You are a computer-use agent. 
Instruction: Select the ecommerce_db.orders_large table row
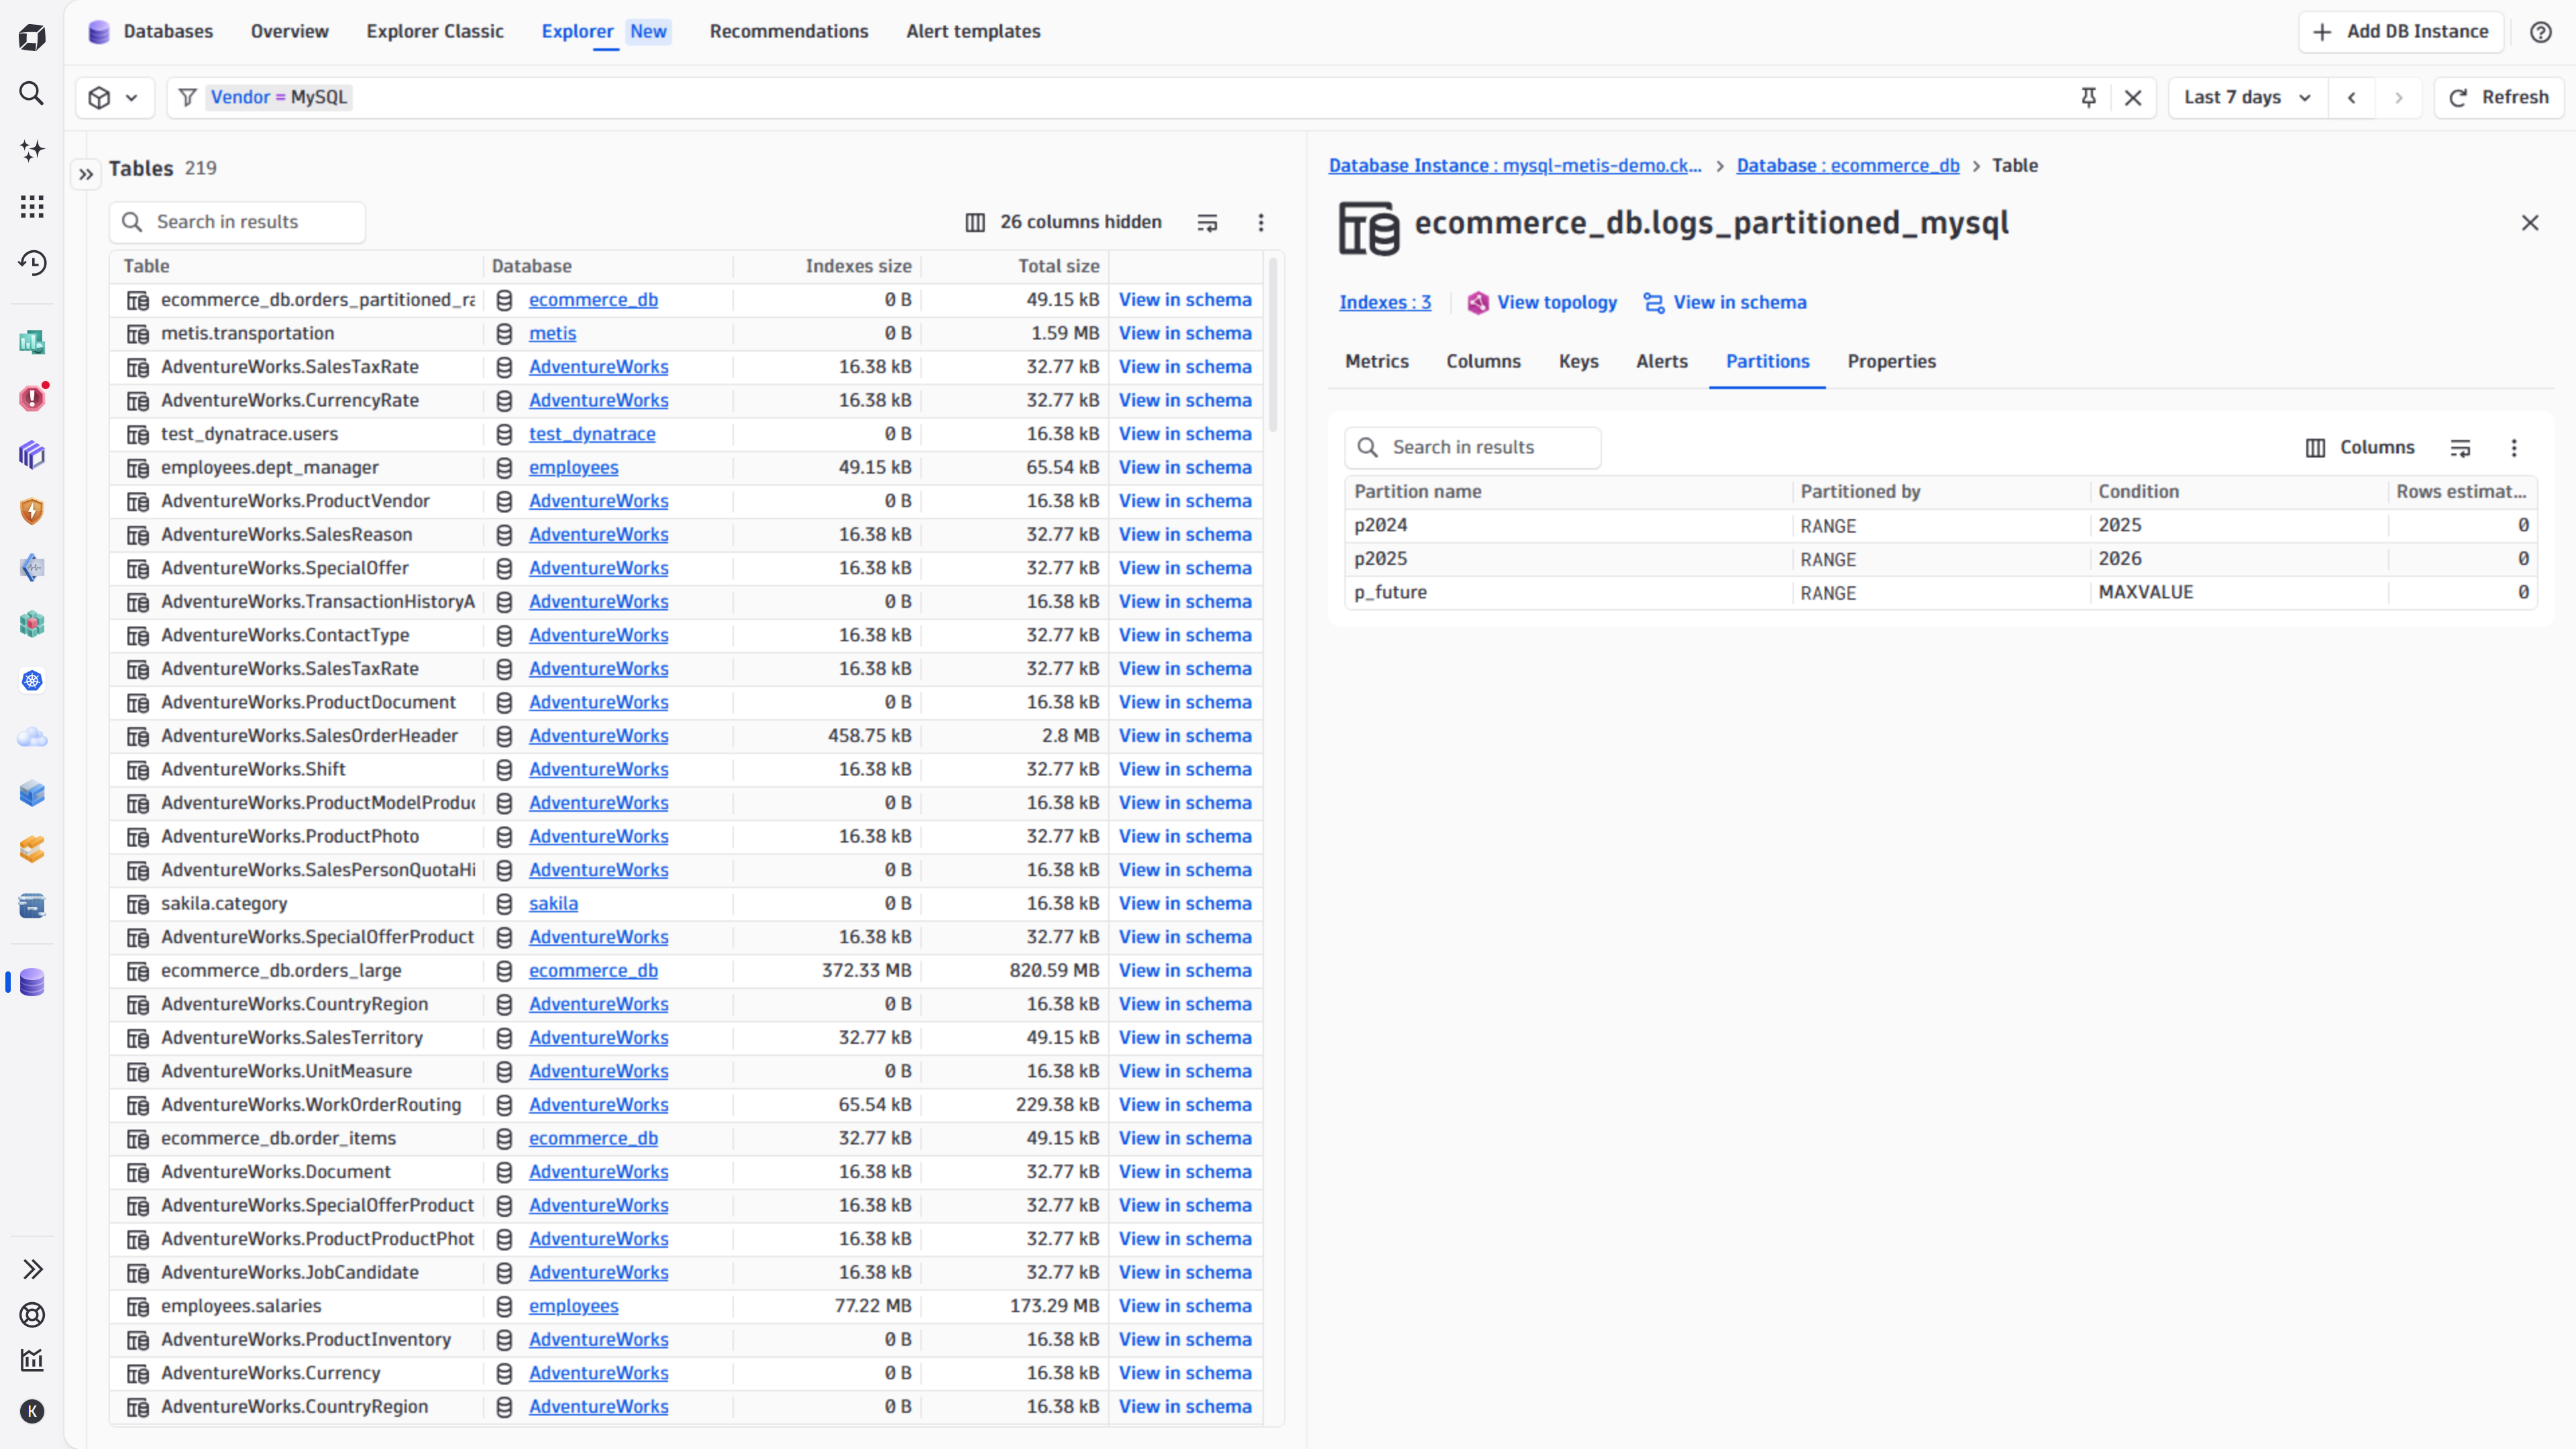point(686,970)
